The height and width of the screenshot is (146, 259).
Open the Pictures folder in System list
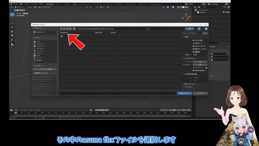click(45, 53)
